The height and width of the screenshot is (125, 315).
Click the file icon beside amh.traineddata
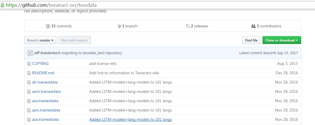click(x=29, y=92)
